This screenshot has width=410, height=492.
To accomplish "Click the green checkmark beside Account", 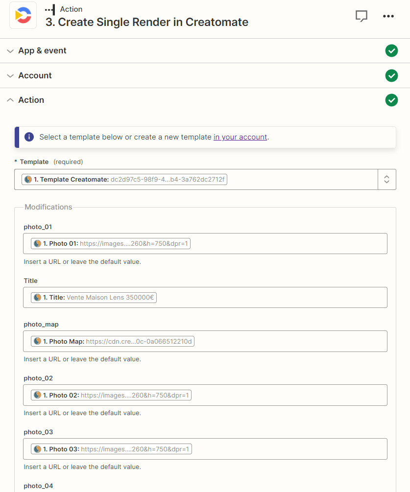I will coord(391,75).
